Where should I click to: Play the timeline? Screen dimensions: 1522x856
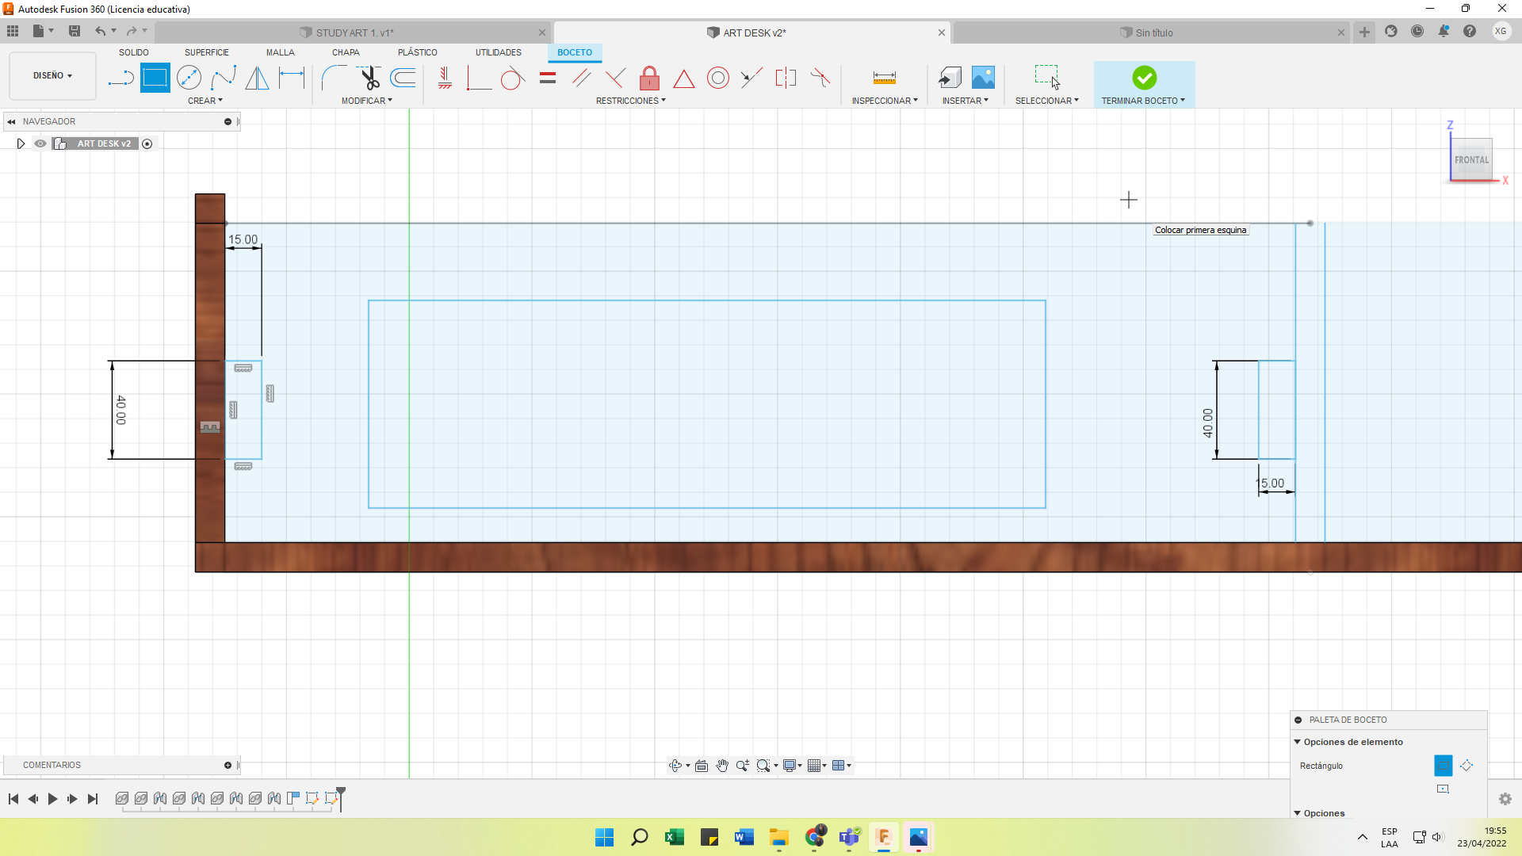tap(52, 799)
